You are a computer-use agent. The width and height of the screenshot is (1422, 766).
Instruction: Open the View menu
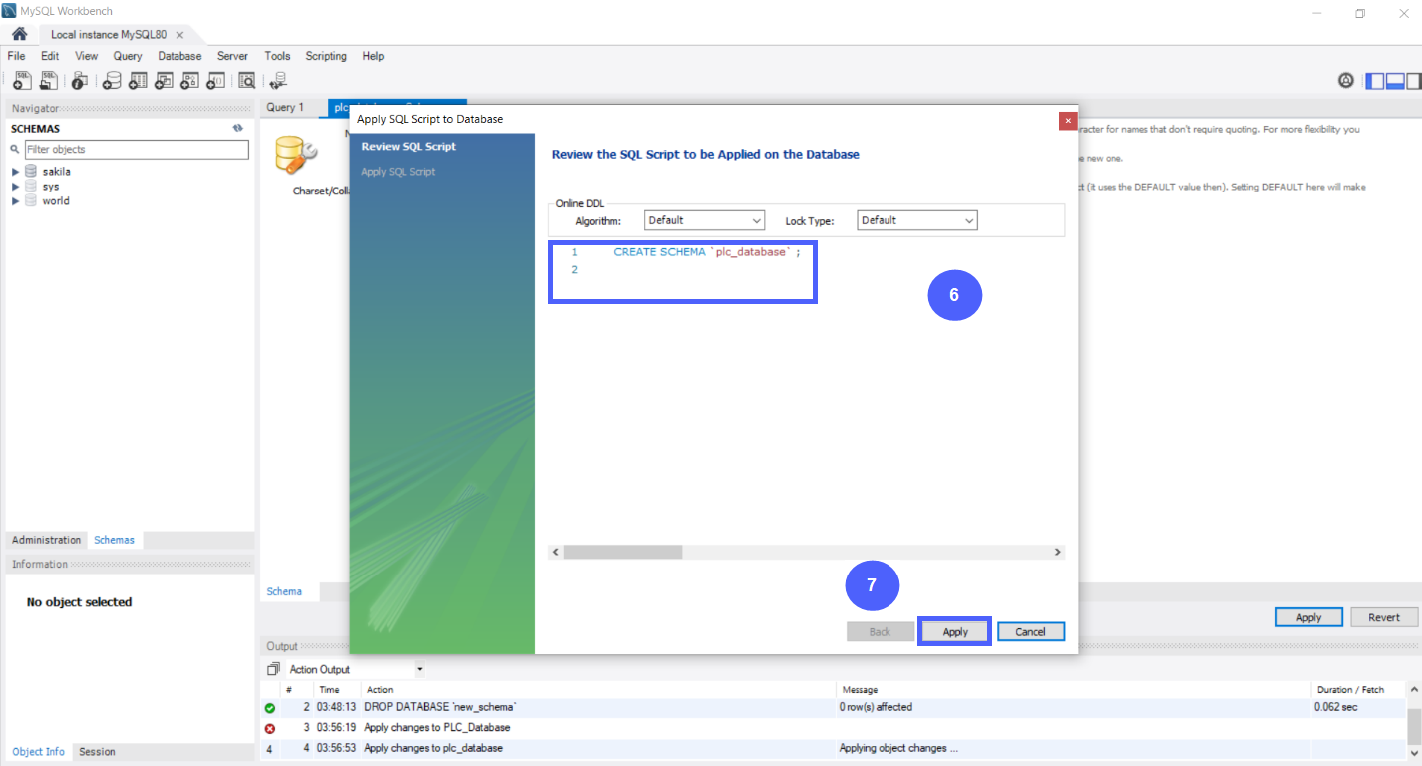87,56
